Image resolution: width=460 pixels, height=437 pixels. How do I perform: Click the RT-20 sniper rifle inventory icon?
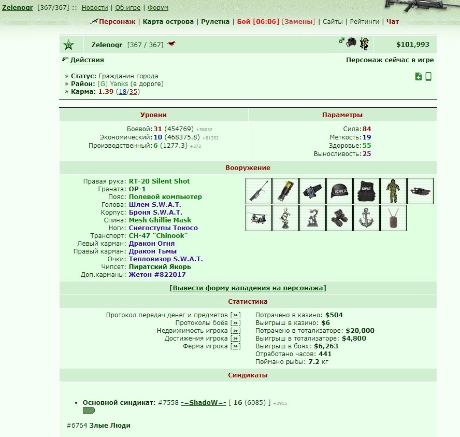[x=259, y=191]
